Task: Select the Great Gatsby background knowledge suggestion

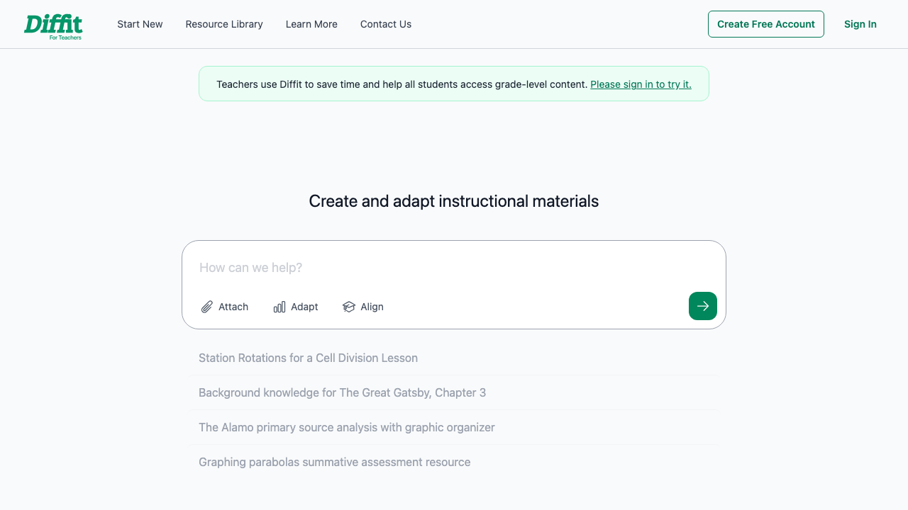Action: pyautogui.click(x=342, y=393)
